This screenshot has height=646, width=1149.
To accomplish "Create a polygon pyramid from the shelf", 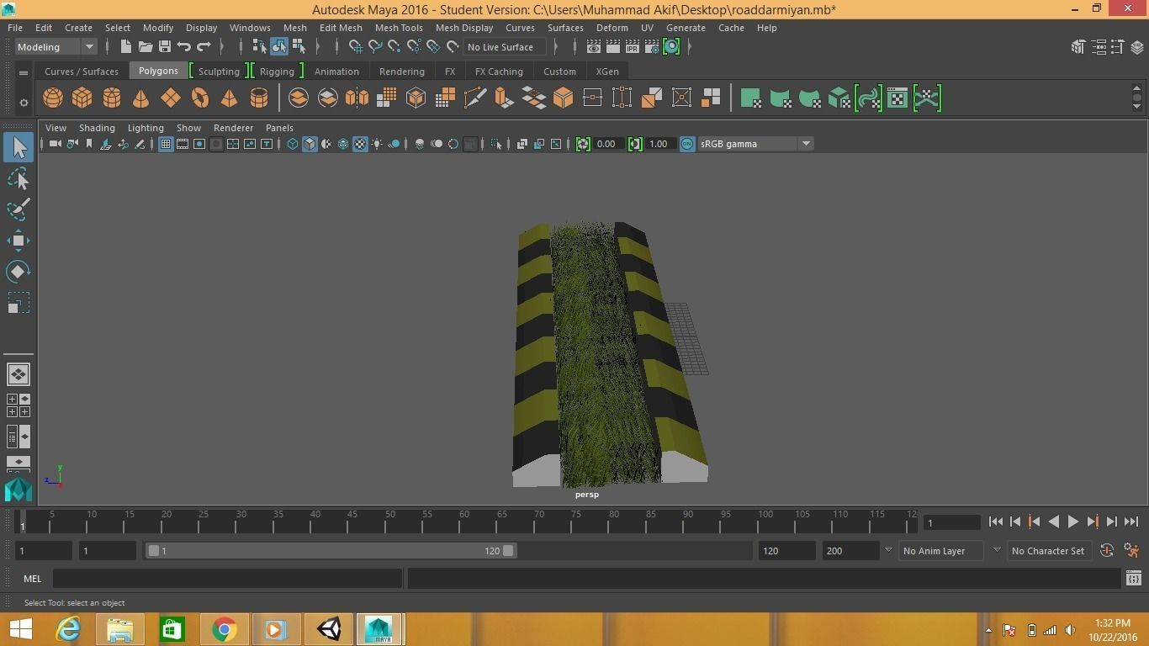I will pos(230,98).
